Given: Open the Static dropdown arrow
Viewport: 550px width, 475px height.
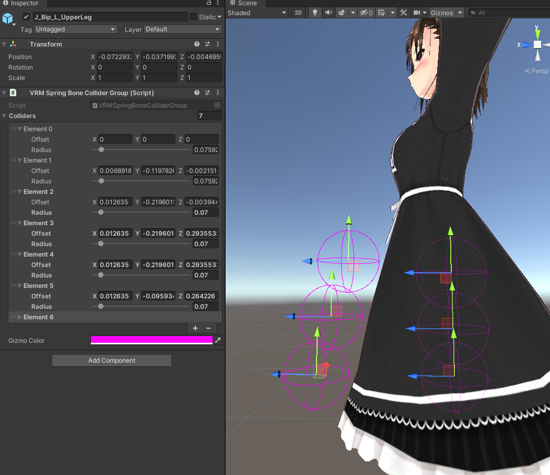Looking at the screenshot, I should point(219,17).
